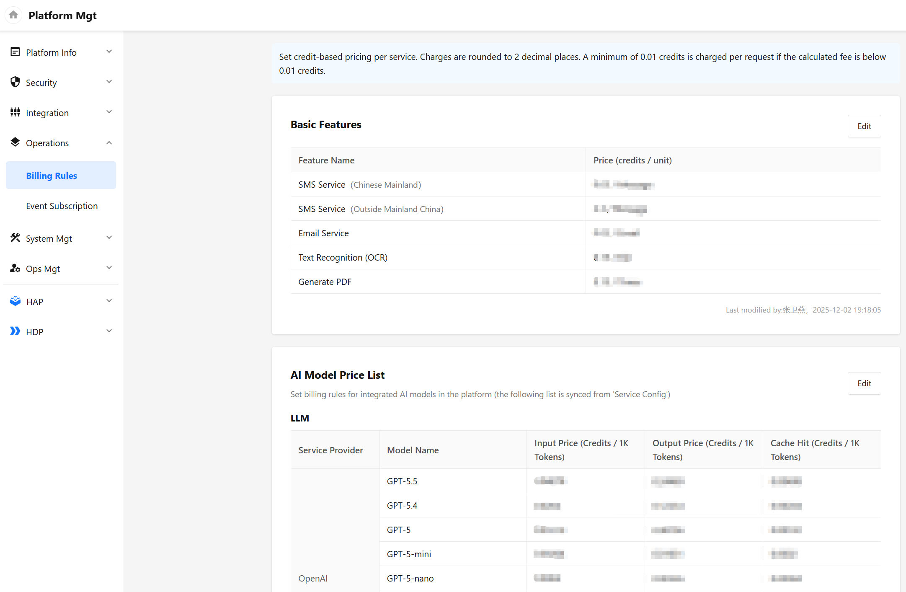Click the Integration icon in sidebar
The image size is (906, 592).
click(x=15, y=112)
